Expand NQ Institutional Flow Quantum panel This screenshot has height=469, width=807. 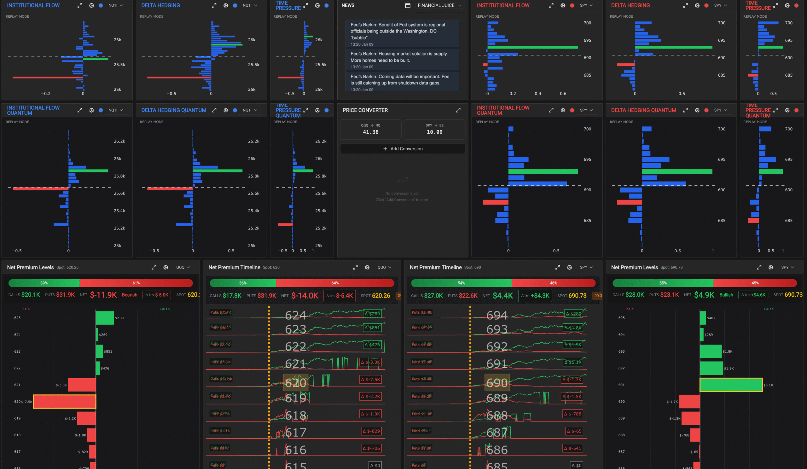click(x=80, y=110)
